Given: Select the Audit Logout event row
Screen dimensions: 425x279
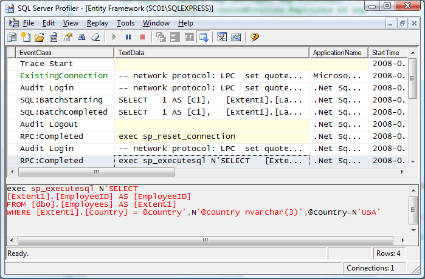Looking at the screenshot, I should coord(207,124).
